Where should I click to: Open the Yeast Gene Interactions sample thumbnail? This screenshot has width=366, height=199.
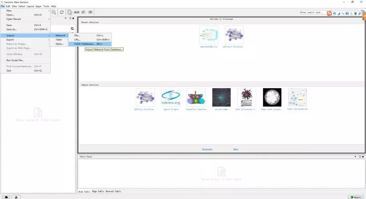coord(272,98)
